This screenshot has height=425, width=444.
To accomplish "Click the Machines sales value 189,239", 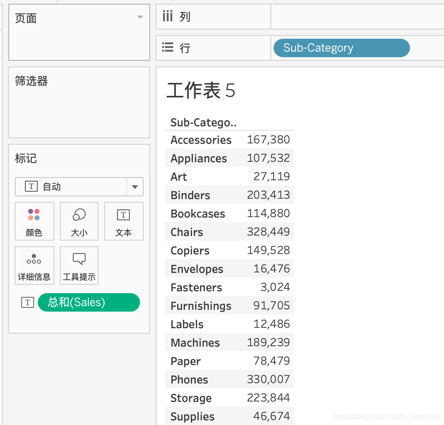I will [268, 342].
